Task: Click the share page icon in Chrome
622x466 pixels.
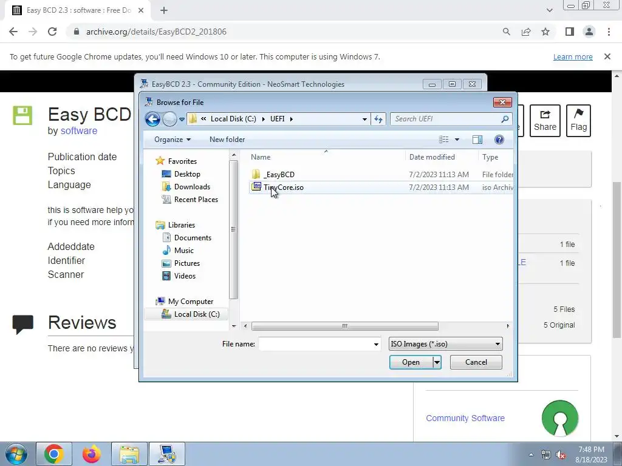Action: (526, 32)
